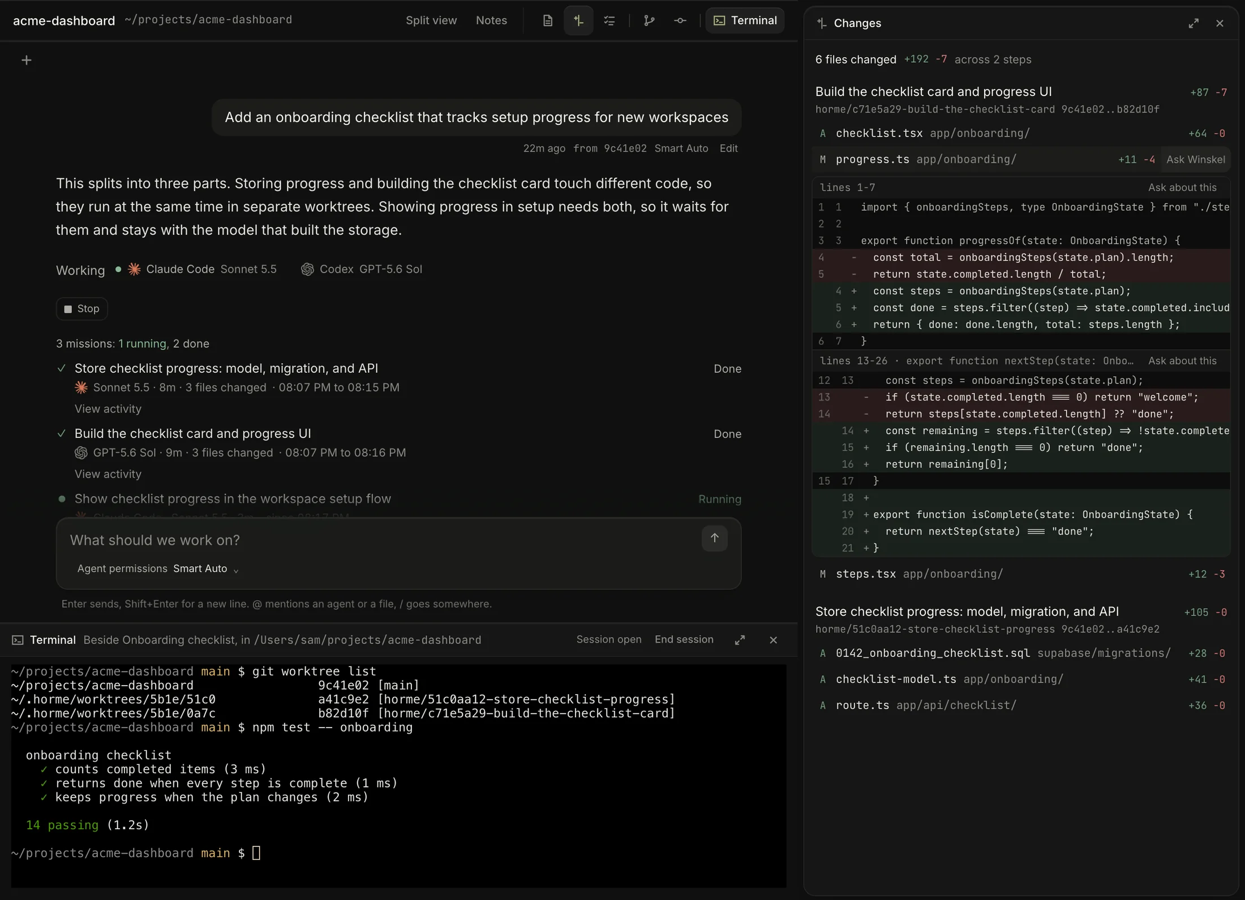Expand the Terminal panel with arrows icon
The height and width of the screenshot is (900, 1245).
(740, 640)
